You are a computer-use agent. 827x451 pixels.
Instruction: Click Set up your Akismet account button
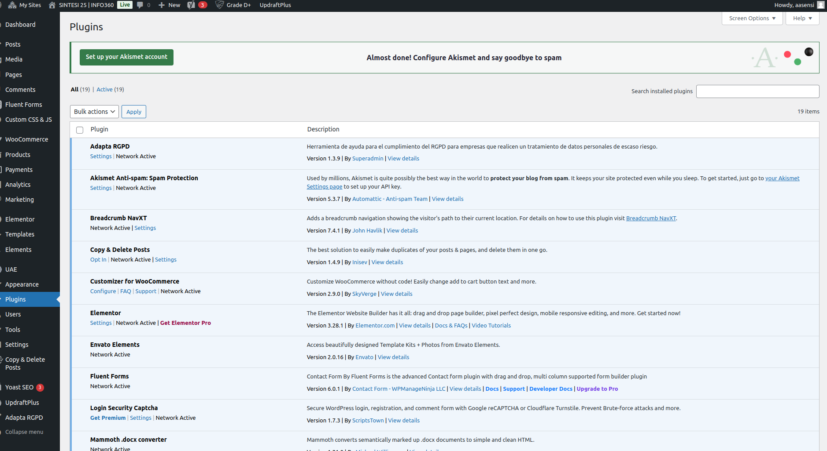(x=126, y=57)
